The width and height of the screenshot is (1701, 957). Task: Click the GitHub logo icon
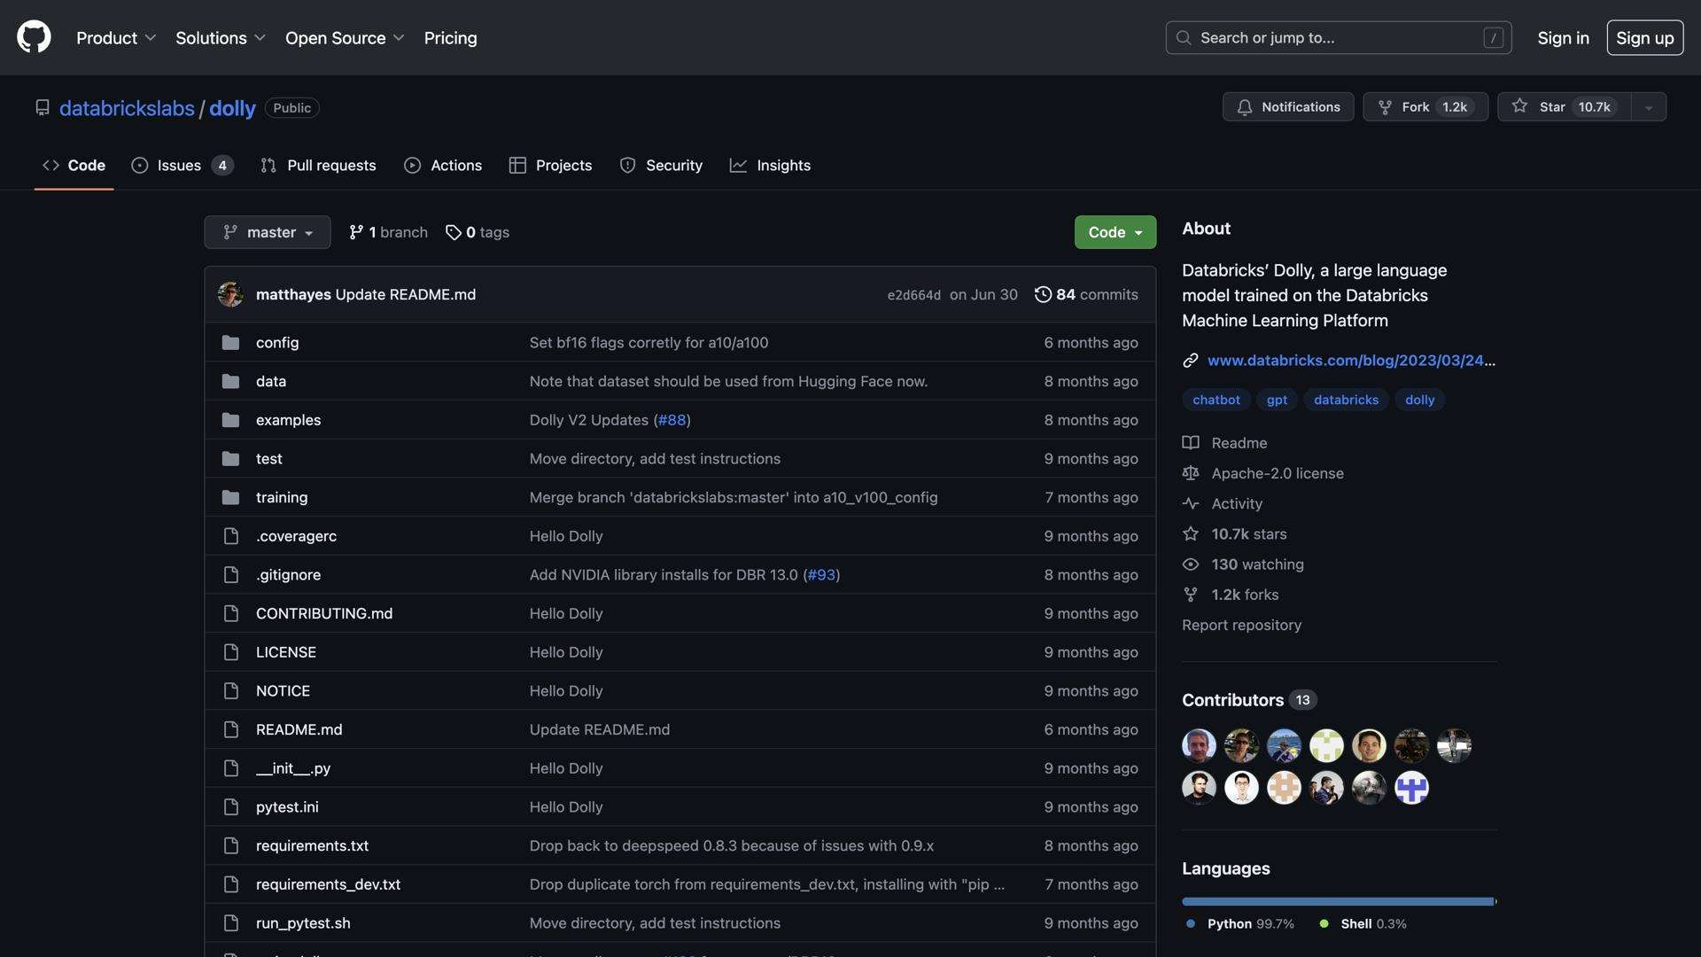(34, 37)
